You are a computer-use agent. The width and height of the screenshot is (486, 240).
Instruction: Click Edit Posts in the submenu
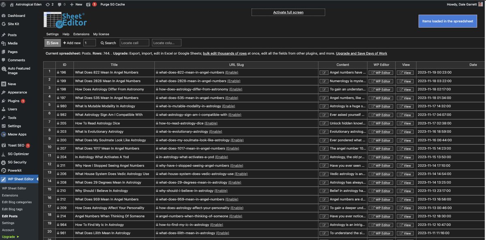[10, 216]
